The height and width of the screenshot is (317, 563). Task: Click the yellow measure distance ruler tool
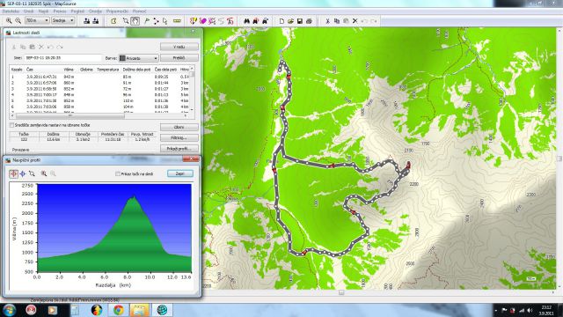[x=177, y=21]
